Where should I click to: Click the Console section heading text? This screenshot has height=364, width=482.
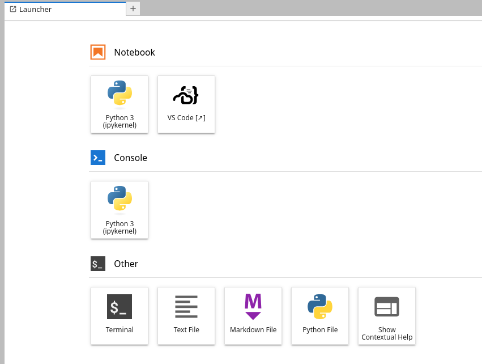(130, 158)
